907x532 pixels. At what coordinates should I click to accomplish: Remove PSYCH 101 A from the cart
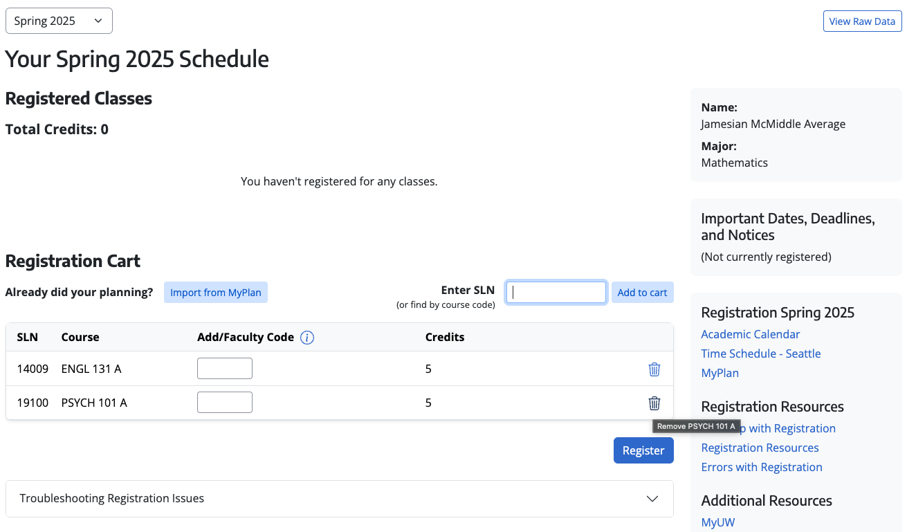click(x=654, y=402)
